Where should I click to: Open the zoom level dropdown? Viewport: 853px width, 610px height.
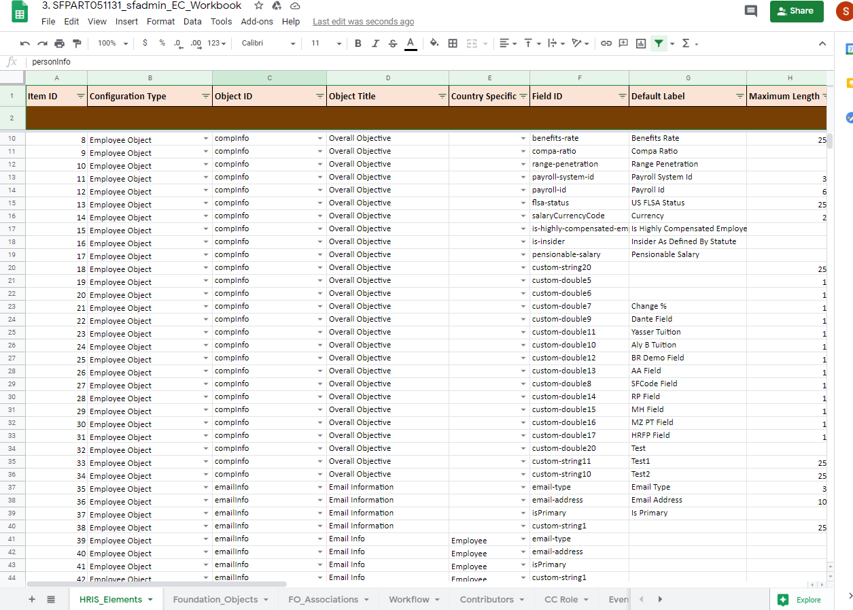tap(112, 44)
